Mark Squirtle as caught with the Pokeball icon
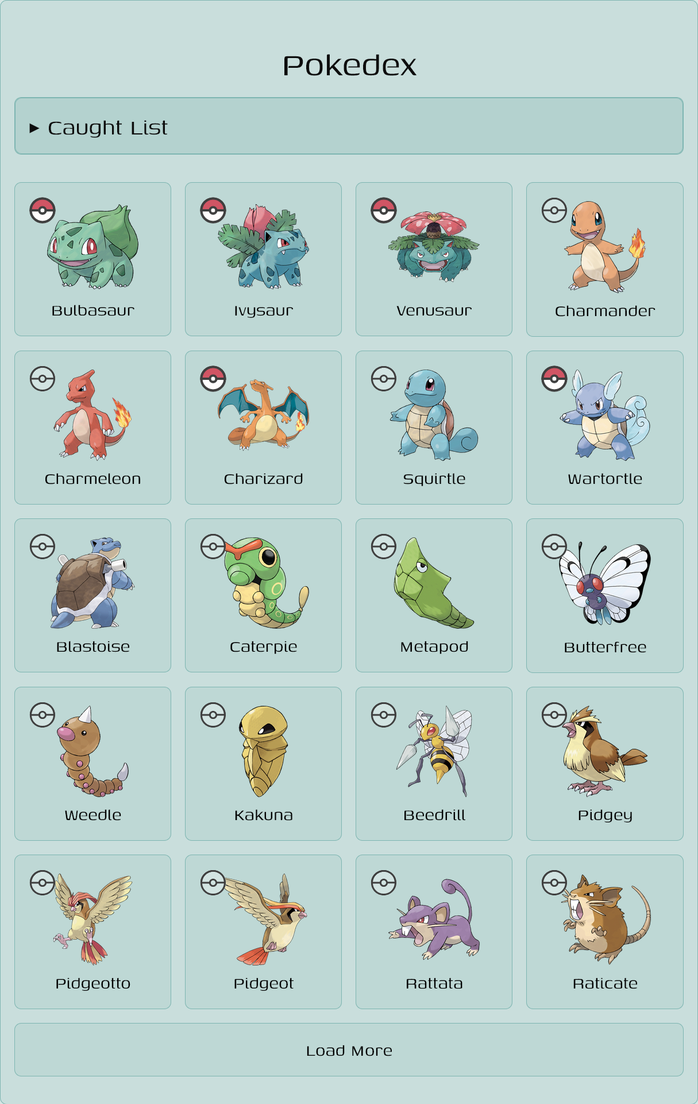 coord(384,379)
